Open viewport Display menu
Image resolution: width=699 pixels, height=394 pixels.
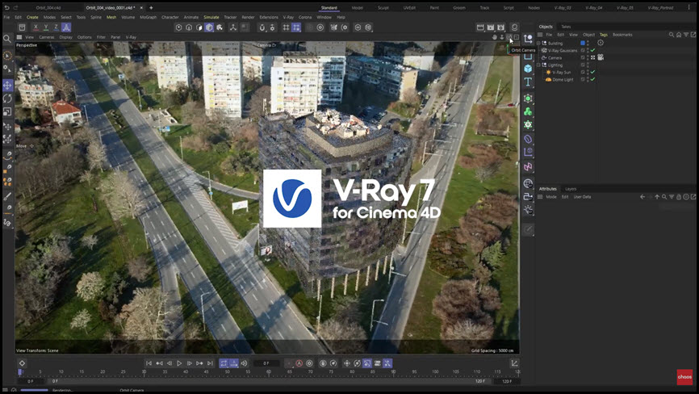[x=66, y=37]
